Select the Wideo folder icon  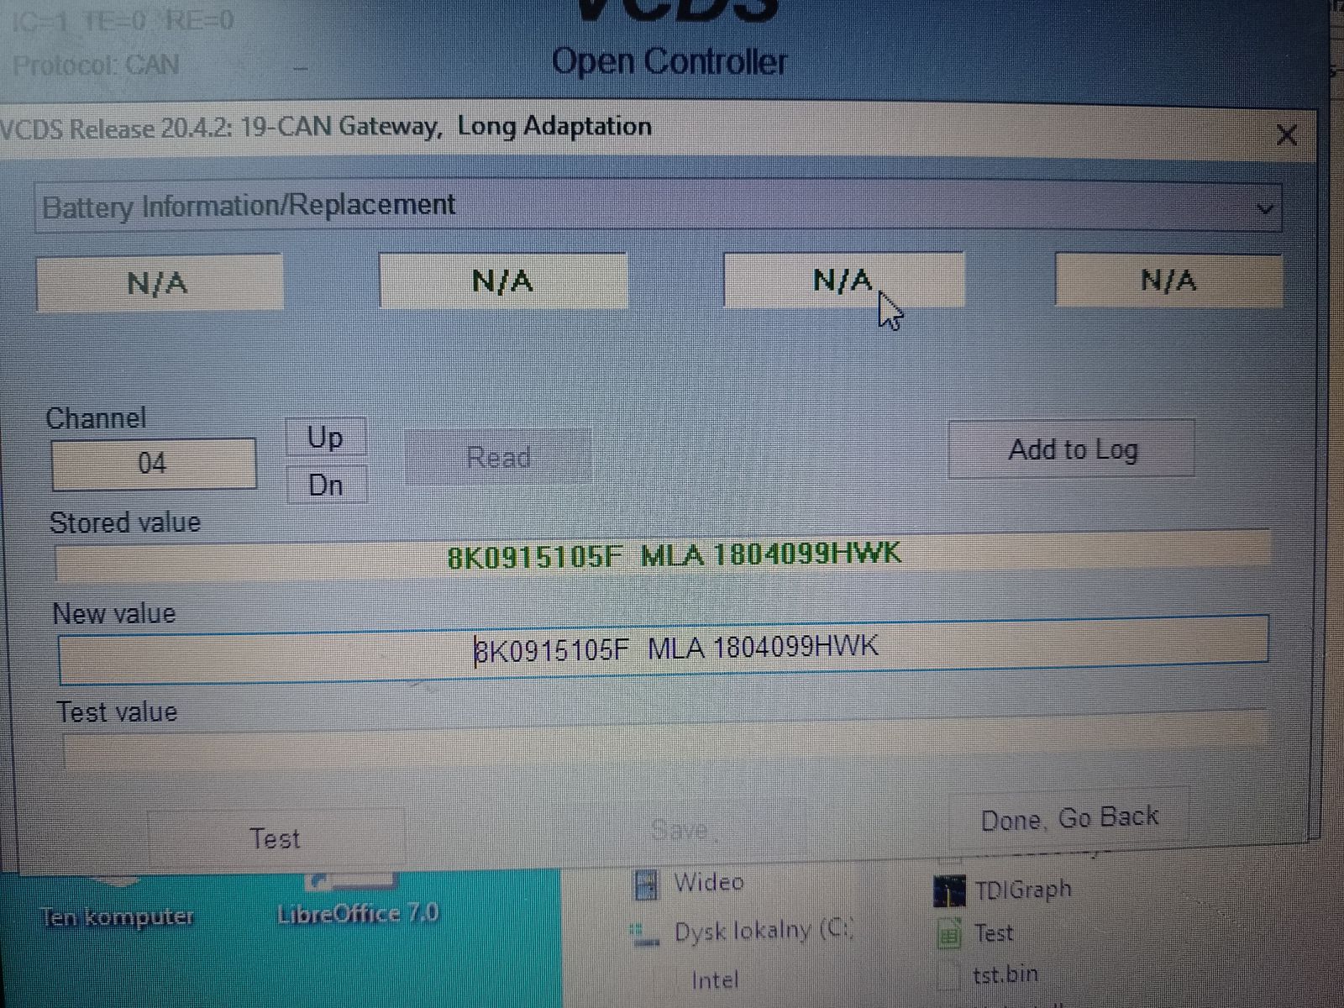645,884
